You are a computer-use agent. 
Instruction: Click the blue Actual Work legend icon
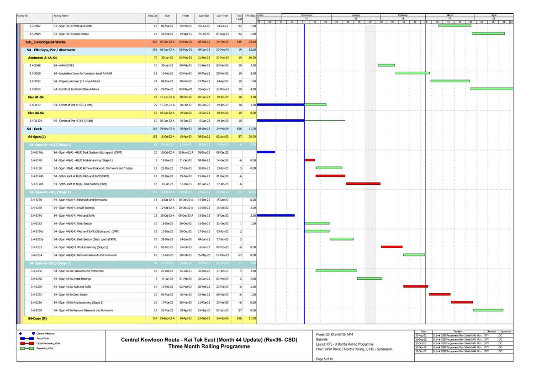[x=27, y=338]
